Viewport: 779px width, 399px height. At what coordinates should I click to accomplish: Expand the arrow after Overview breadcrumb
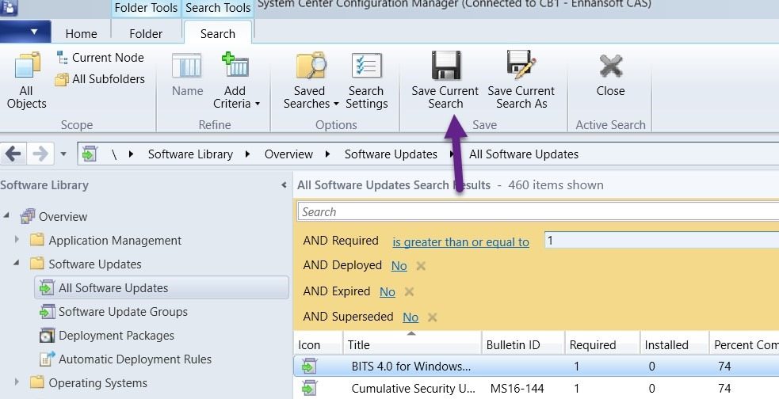(x=327, y=154)
